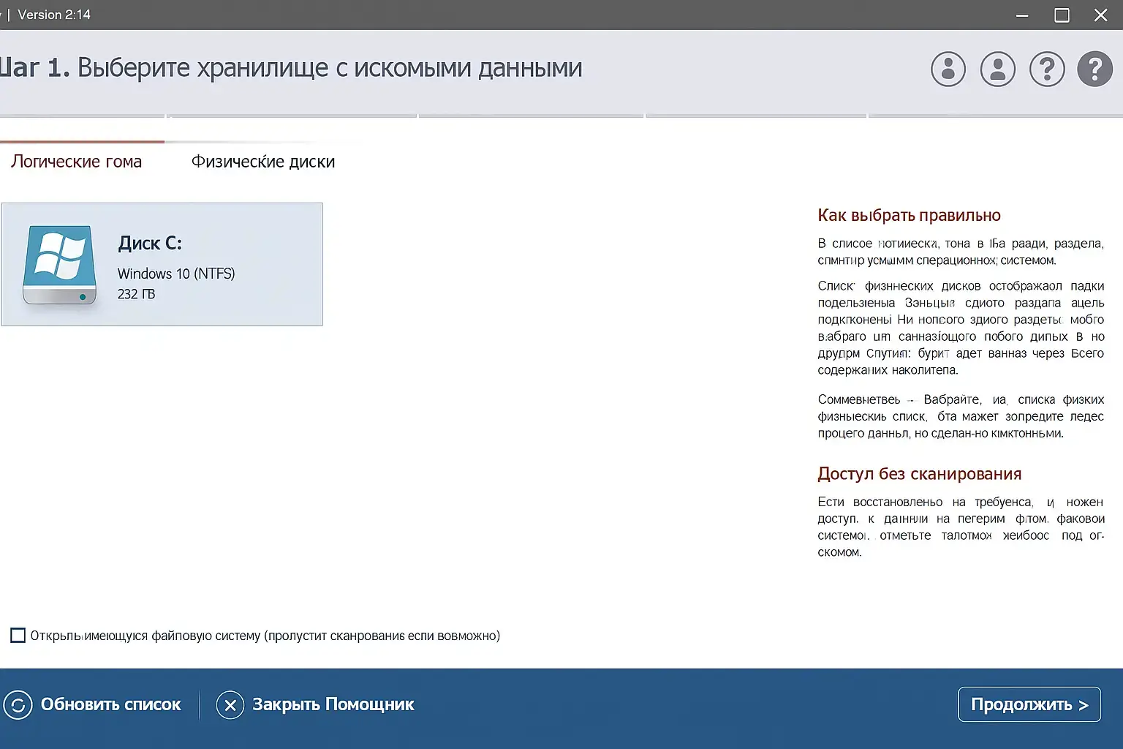Enable the 'Открыть имеющуюся файловую систему' checkbox
1123x749 pixels.
point(18,636)
